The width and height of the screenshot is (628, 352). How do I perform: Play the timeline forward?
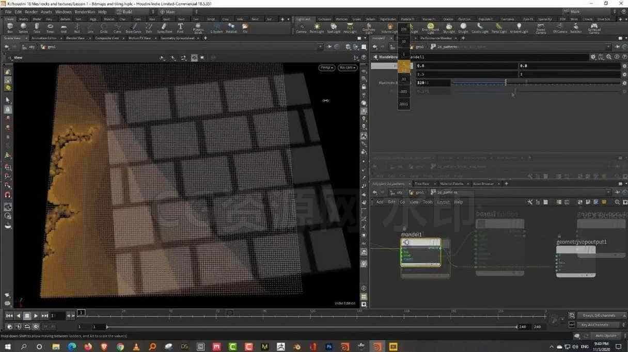36,315
